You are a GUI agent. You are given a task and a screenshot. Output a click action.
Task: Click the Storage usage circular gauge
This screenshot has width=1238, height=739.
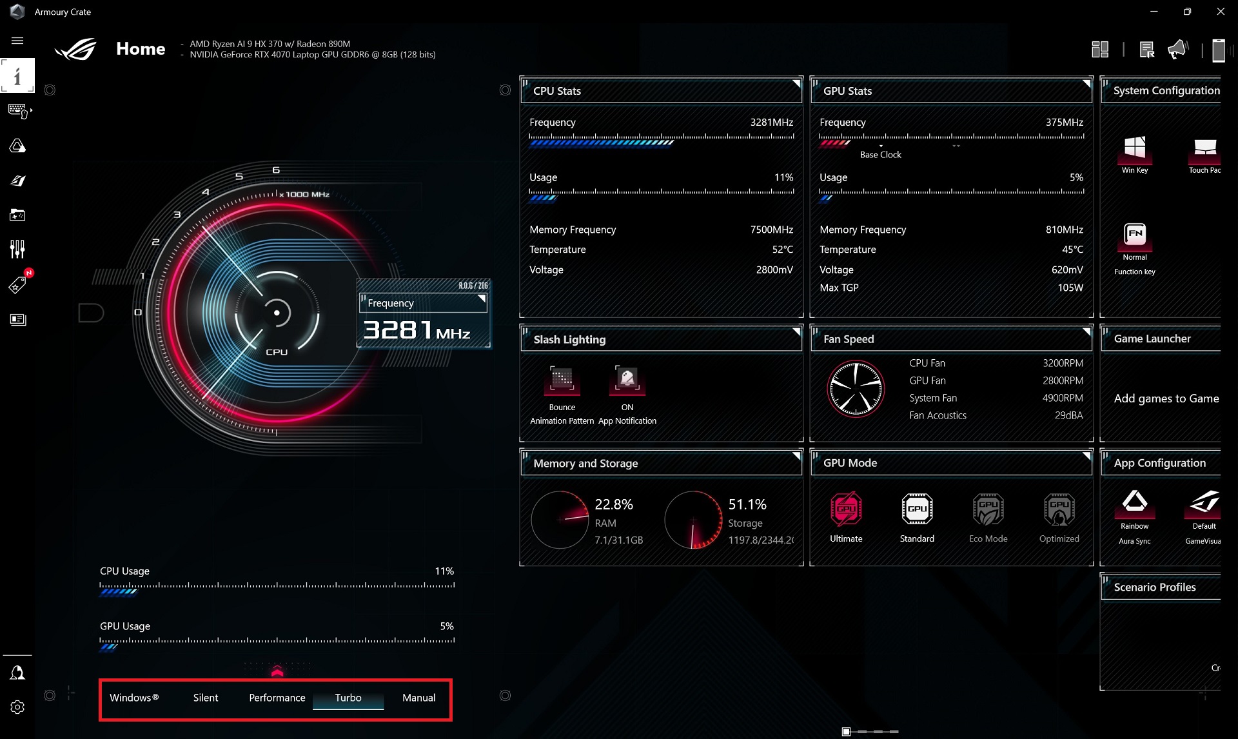pyautogui.click(x=693, y=520)
